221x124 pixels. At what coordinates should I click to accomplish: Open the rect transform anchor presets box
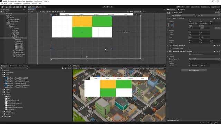pos(172,25)
